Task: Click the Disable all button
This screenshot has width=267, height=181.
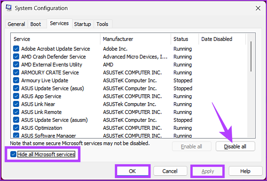Action: click(x=235, y=146)
